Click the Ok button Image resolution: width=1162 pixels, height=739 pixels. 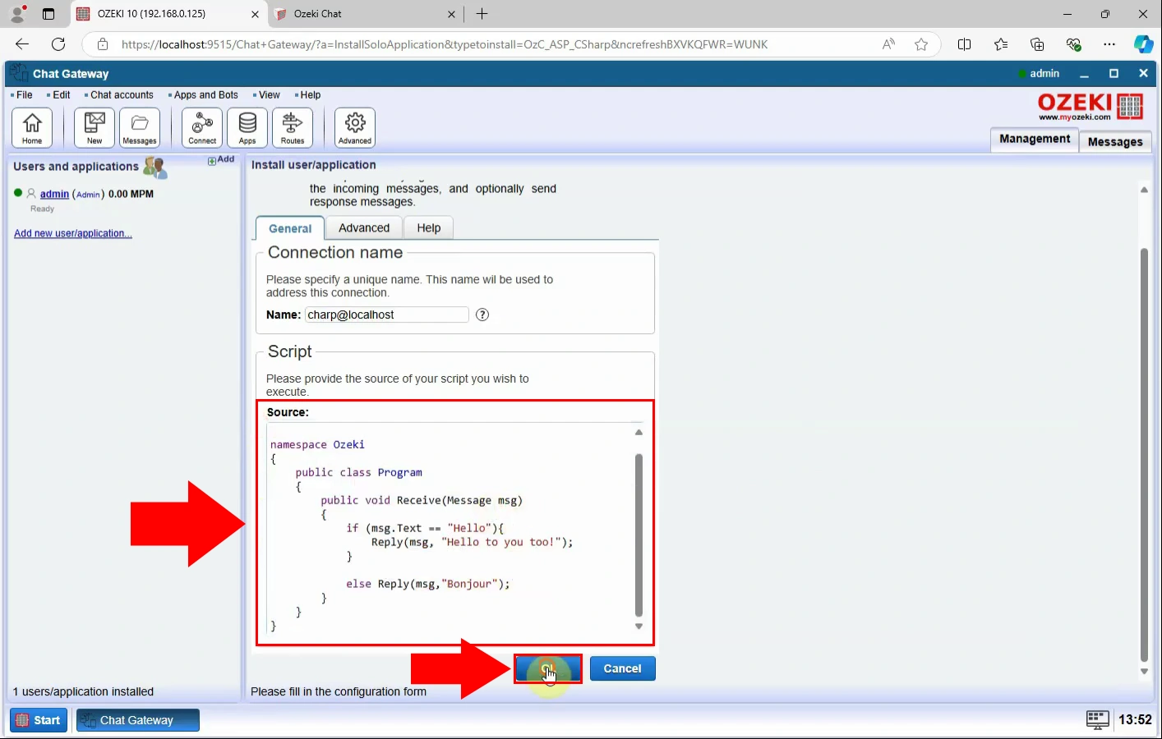click(x=548, y=668)
